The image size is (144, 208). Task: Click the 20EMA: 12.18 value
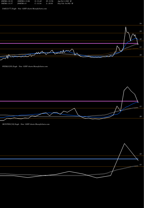pos(7,1)
